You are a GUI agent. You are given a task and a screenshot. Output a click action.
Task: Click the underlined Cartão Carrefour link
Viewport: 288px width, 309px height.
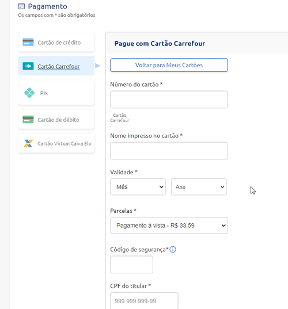click(x=59, y=66)
